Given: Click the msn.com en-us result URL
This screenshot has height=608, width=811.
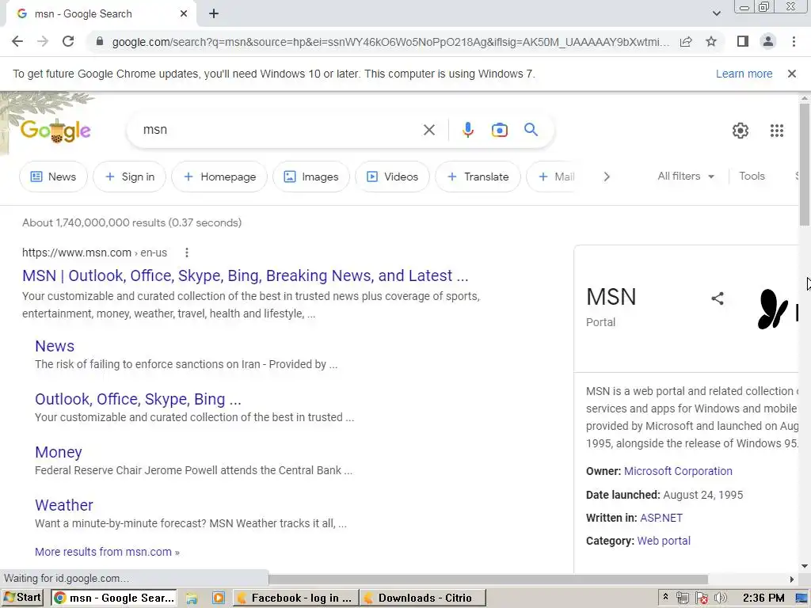Looking at the screenshot, I should pyautogui.click(x=94, y=253).
